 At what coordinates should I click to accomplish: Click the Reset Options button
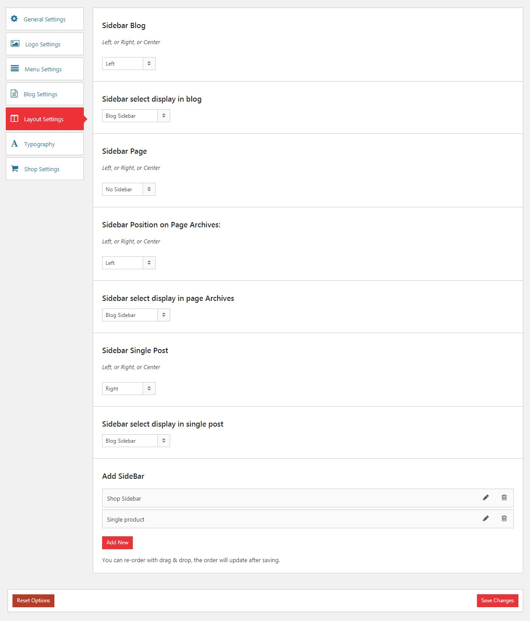point(33,600)
